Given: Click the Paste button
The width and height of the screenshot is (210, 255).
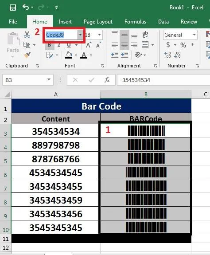Looking at the screenshot, I should pos(13,42).
